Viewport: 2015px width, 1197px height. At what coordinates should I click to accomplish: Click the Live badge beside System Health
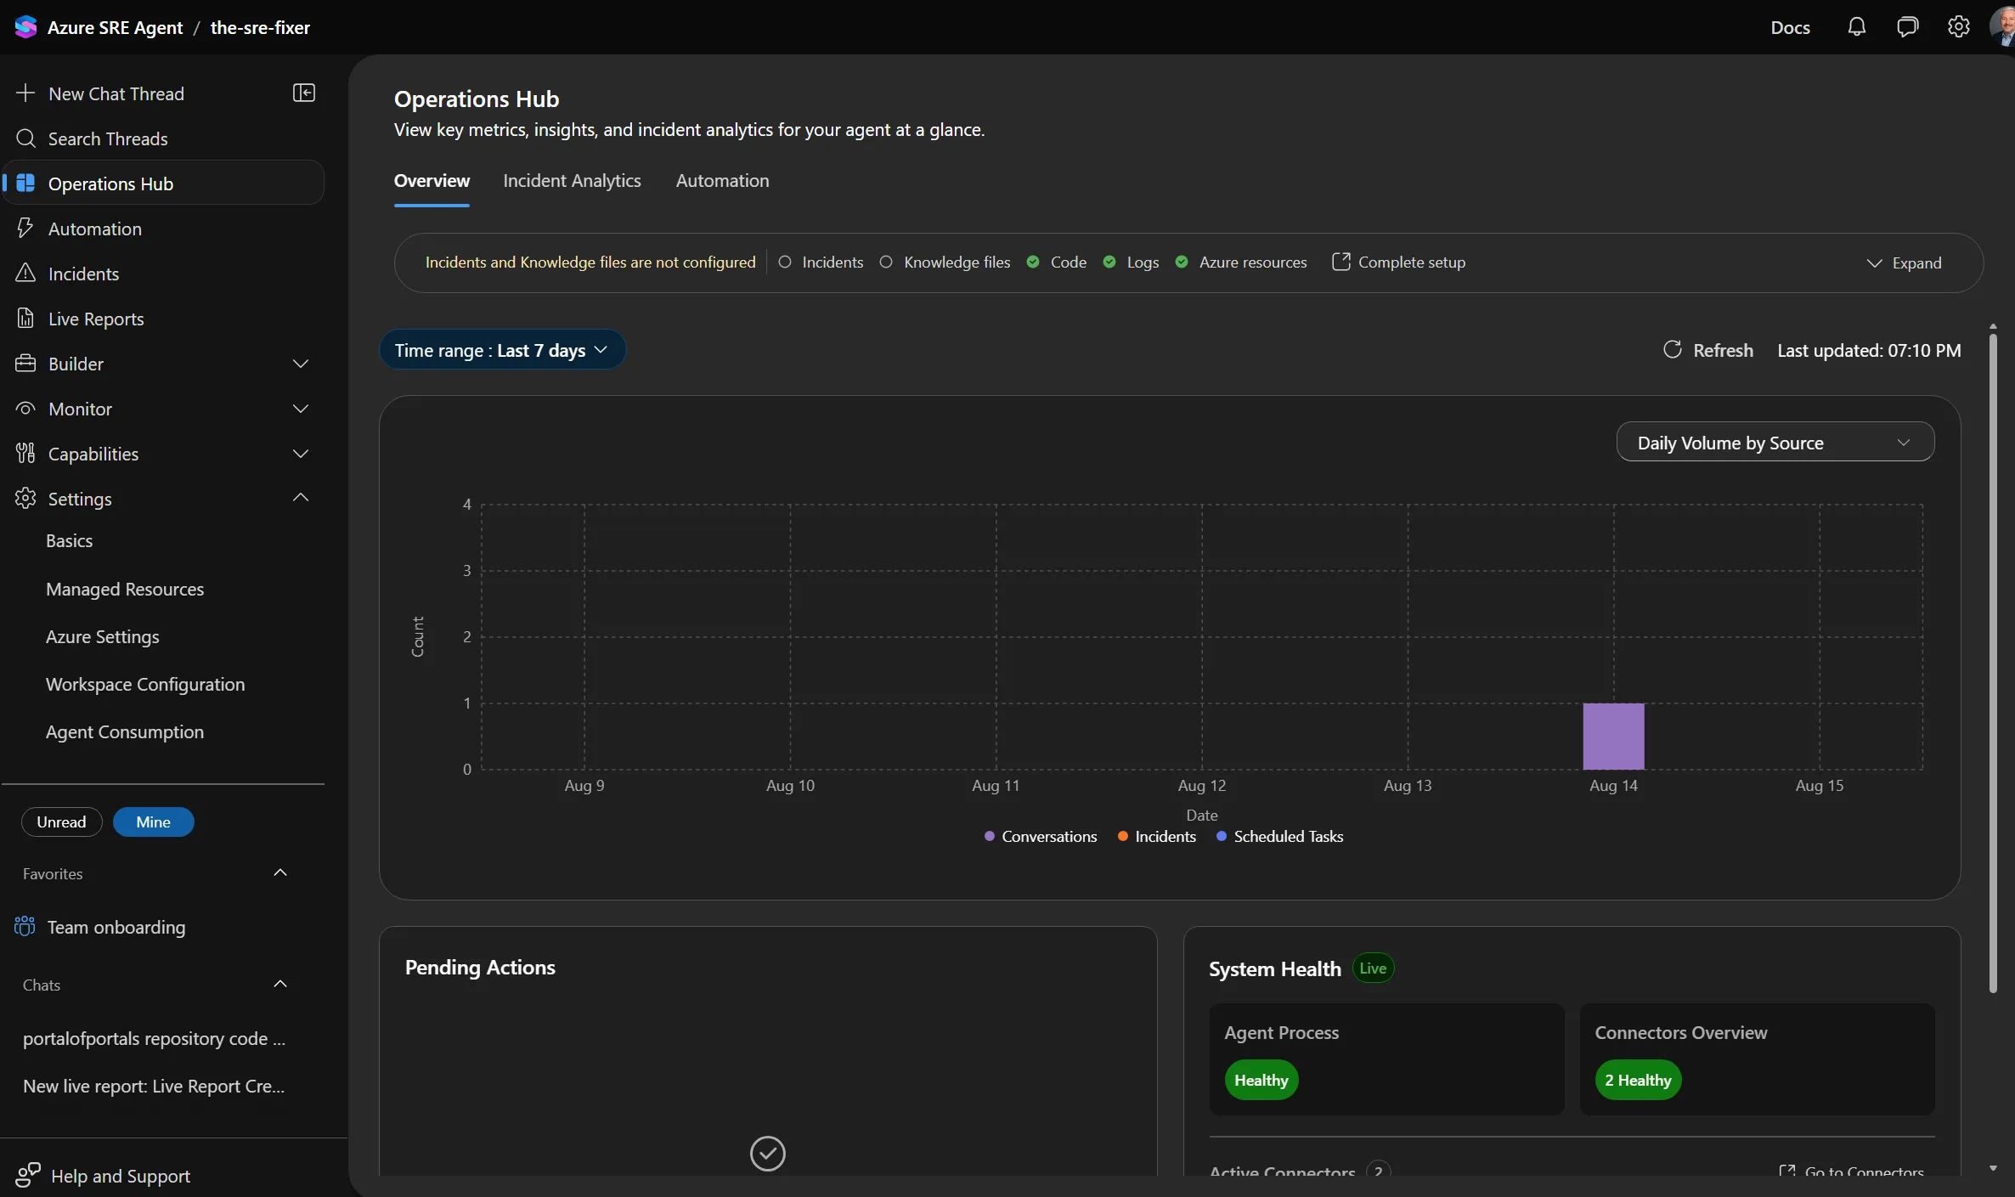(1373, 968)
